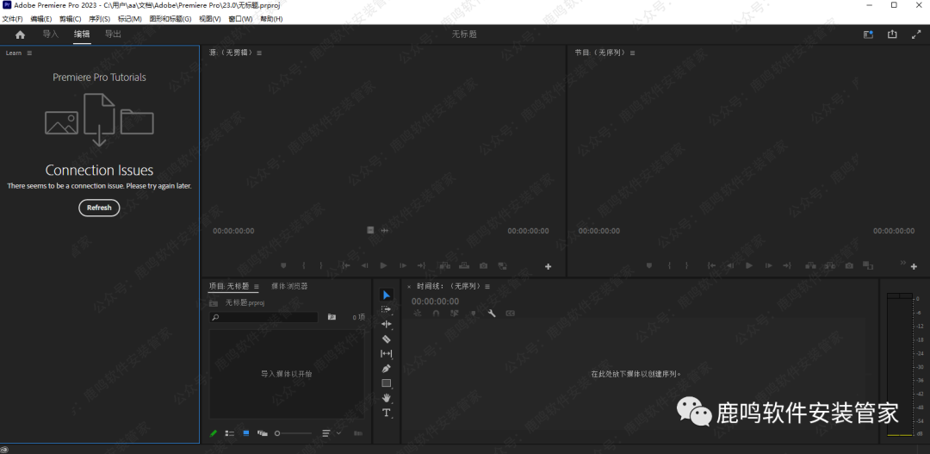Click Program monitor Lift icon
This screenshot has width=930, height=454.
click(x=810, y=266)
